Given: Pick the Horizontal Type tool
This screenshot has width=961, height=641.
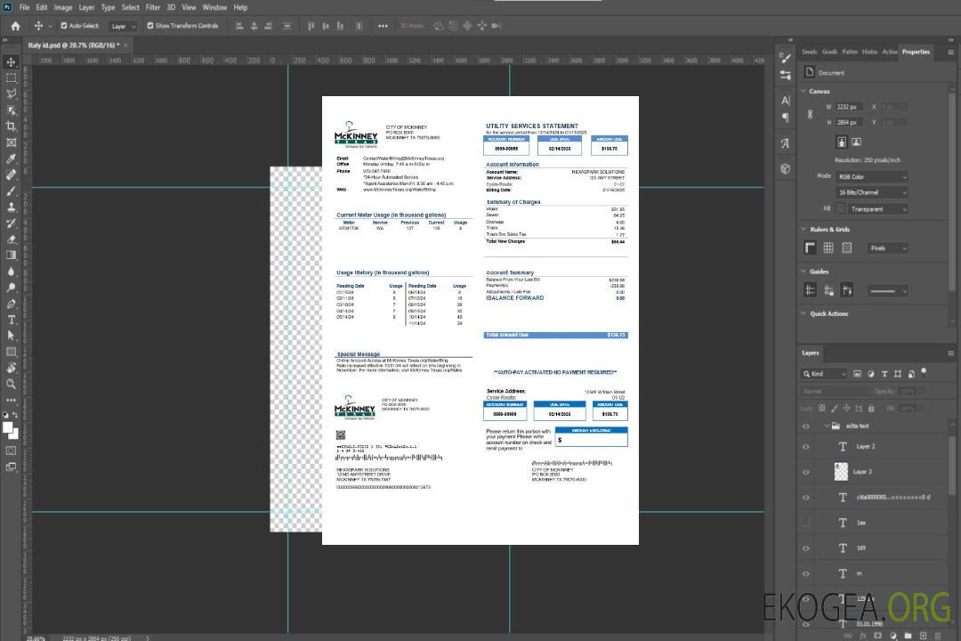Looking at the screenshot, I should (12, 320).
